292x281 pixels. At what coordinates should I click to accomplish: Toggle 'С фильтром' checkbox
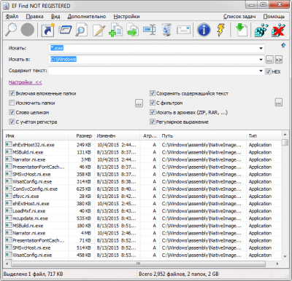click(x=153, y=103)
